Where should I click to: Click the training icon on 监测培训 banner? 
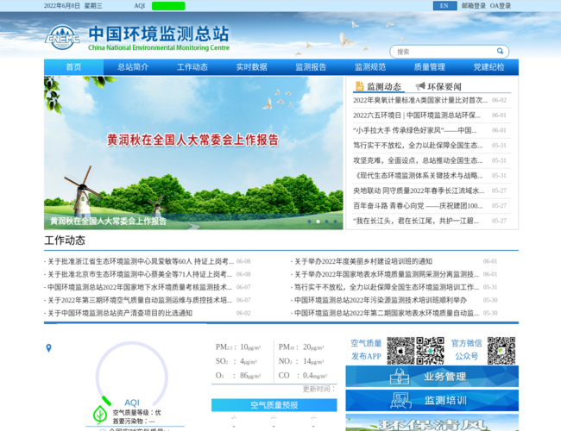(x=400, y=400)
